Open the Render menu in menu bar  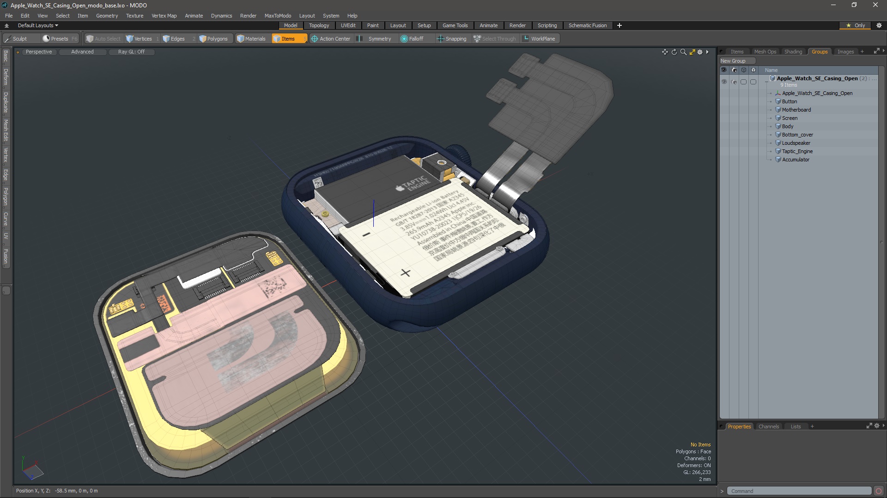248,16
